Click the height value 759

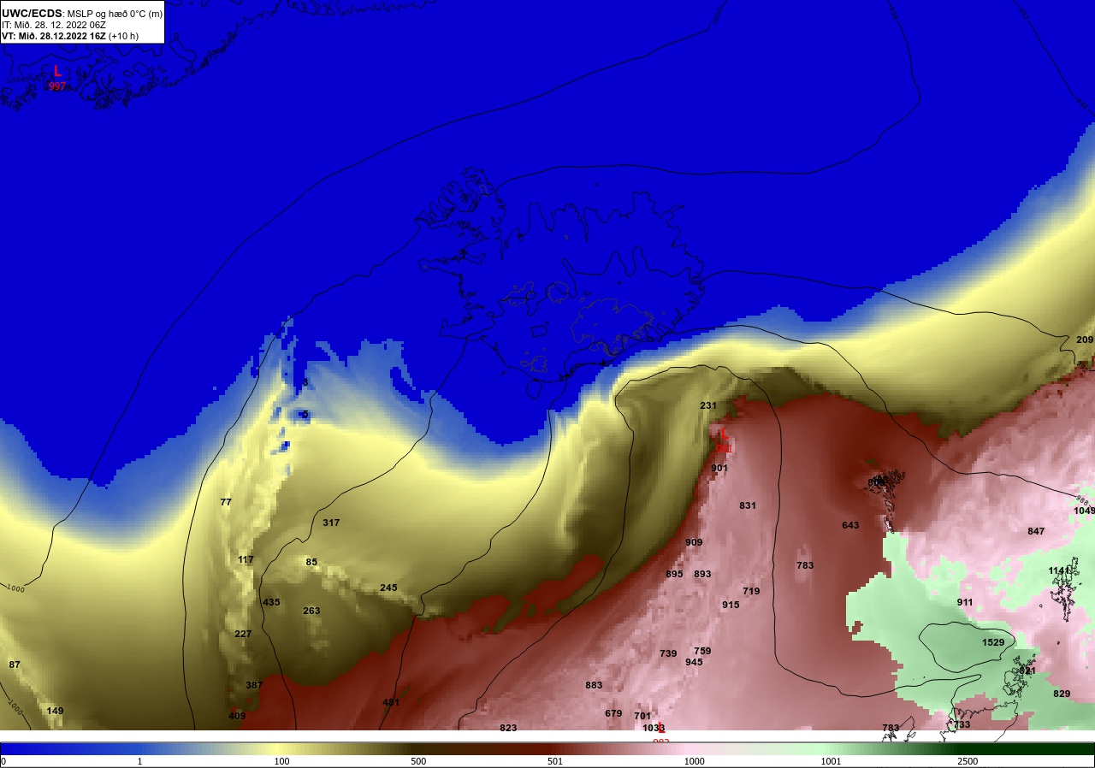702,651
